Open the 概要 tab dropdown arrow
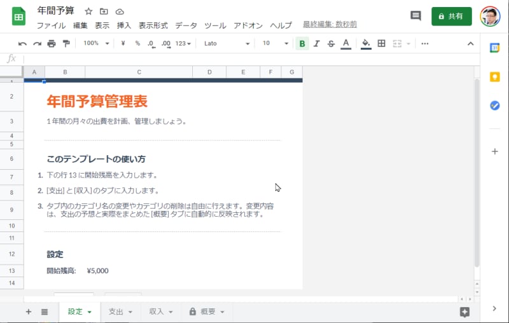509x323 pixels. point(222,312)
